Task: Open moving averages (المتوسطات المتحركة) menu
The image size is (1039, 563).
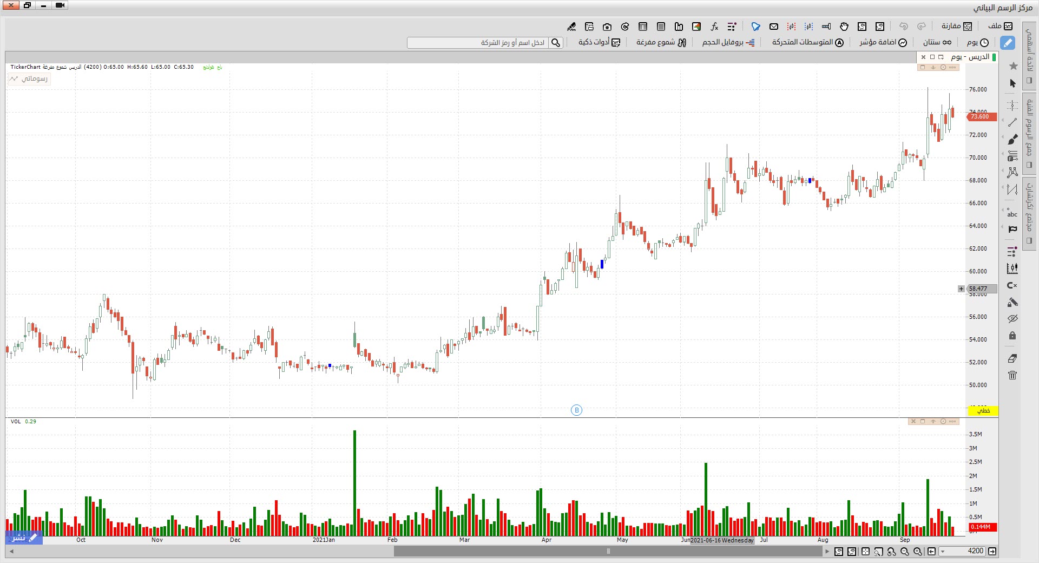Action: tap(808, 42)
